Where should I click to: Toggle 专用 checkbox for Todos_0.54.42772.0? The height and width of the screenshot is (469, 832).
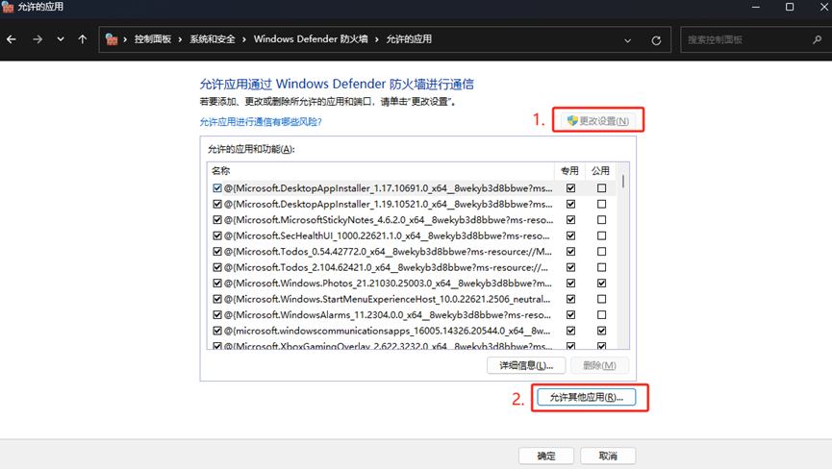click(571, 252)
